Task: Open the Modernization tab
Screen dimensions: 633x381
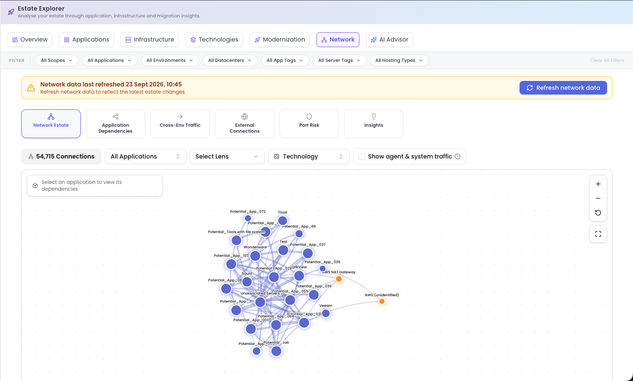Action: (280, 39)
